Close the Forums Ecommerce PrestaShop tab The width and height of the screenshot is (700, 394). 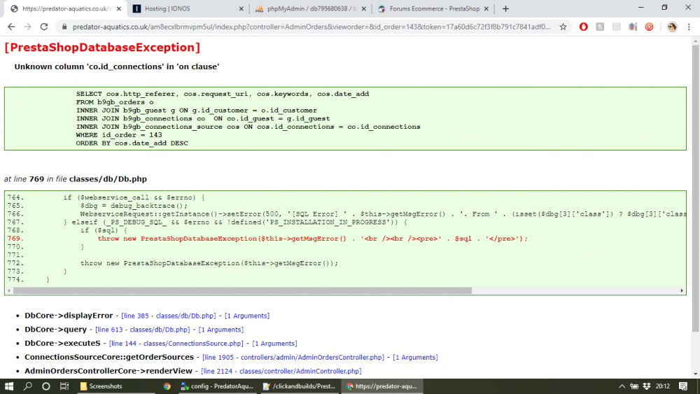486,8
